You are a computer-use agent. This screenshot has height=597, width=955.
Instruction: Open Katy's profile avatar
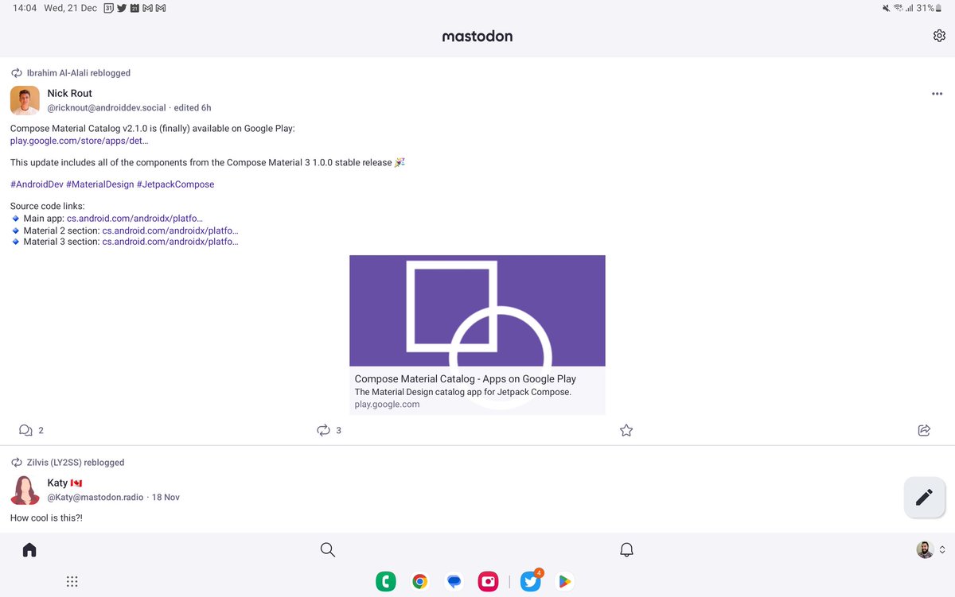[25, 490]
